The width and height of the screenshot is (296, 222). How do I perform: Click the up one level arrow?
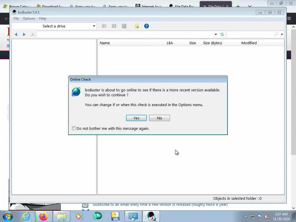pos(33,34)
